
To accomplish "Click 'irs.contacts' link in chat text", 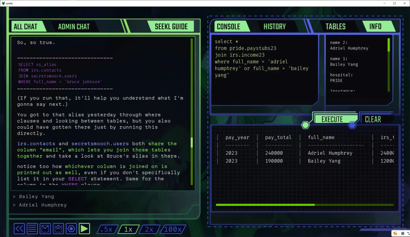I will click(x=36, y=144).
